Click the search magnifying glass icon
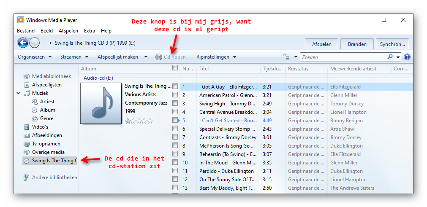Viewport: 427px width, 207px height. [x=390, y=57]
